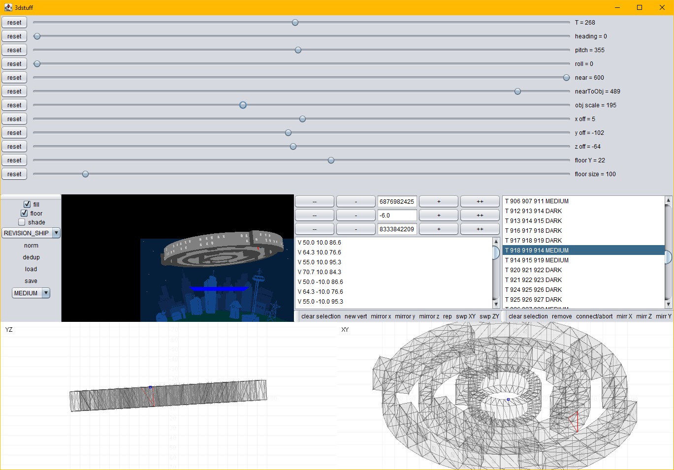Click mirr X button
This screenshot has width=674, height=470.
coord(624,316)
